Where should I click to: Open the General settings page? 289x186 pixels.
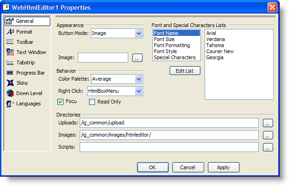pyautogui.click(x=28, y=21)
